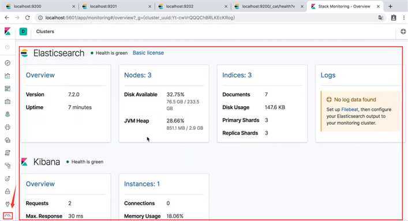Image resolution: width=408 pixels, height=221 pixels.
Task: Open the Instances: 1 link
Action: 142,183
